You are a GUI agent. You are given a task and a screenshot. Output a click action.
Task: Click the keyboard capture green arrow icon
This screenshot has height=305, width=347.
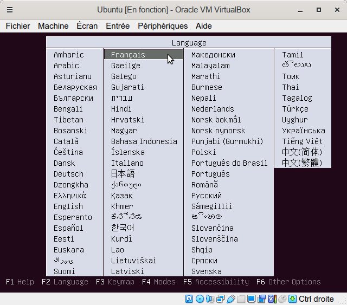point(292,298)
